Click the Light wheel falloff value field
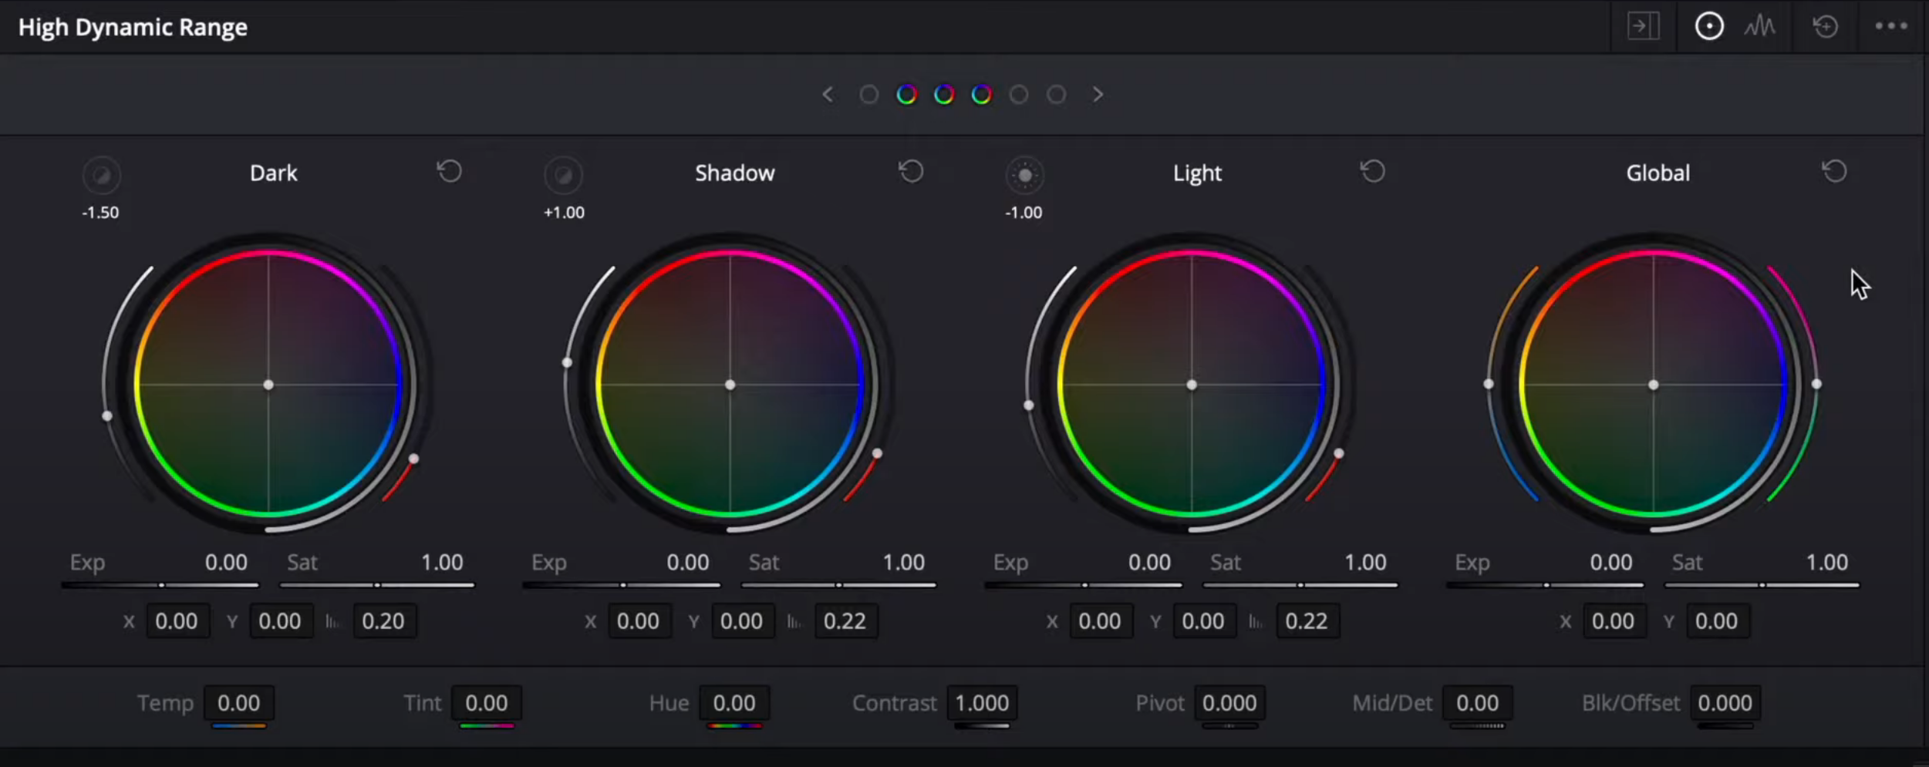The height and width of the screenshot is (767, 1929). (1307, 621)
